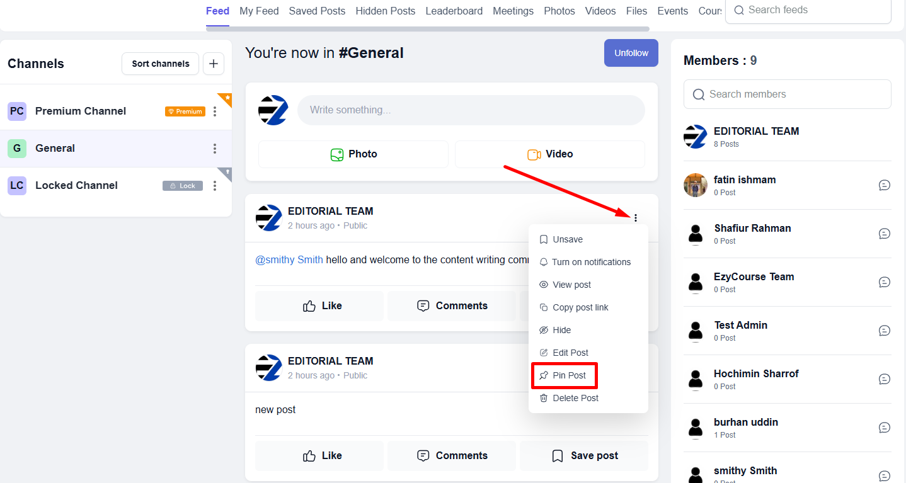Click the @smithy Smith mention link
Image resolution: width=906 pixels, height=483 pixels.
coord(289,259)
